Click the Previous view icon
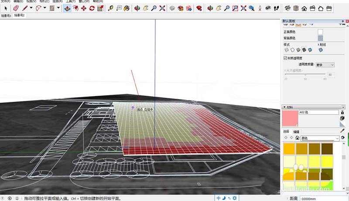 click(x=252, y=8)
